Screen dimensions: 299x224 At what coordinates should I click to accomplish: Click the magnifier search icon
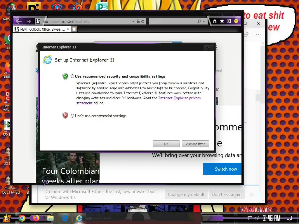point(199,21)
